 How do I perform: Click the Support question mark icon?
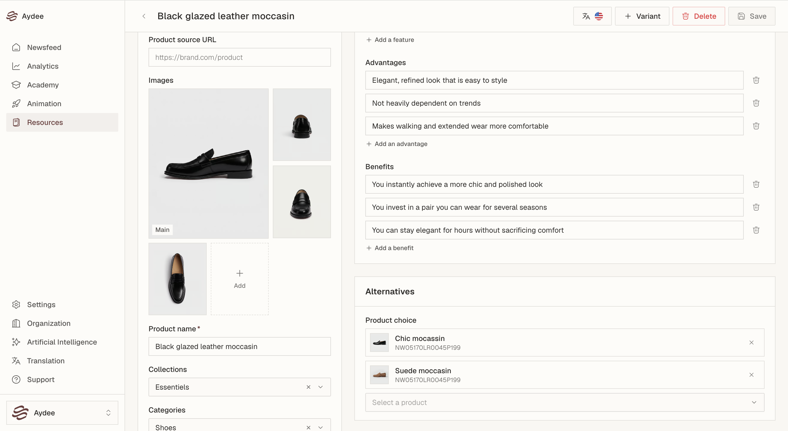tap(16, 379)
